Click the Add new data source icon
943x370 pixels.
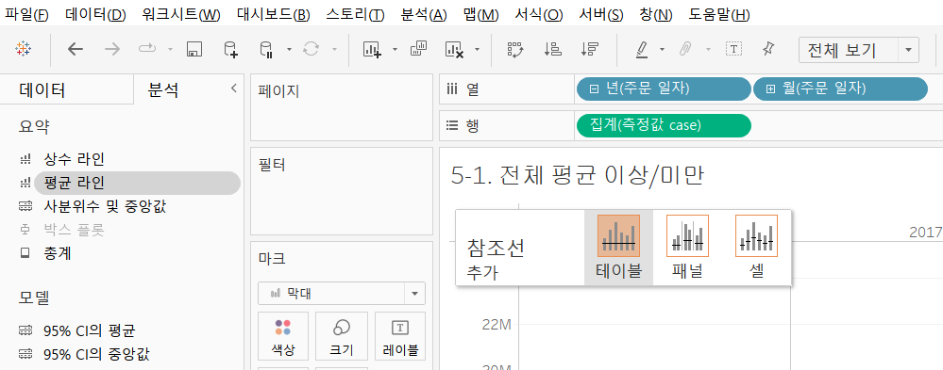tap(230, 49)
